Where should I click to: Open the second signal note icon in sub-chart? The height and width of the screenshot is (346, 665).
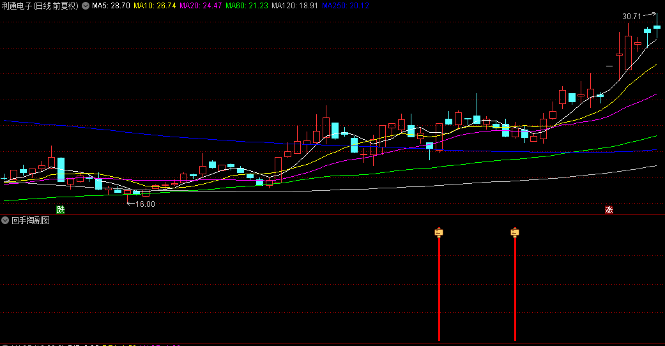click(x=515, y=232)
